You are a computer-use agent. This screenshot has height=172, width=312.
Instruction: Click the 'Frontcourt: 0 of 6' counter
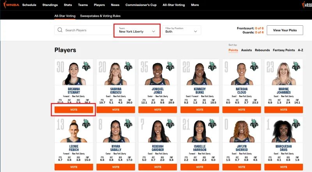[x=250, y=28]
